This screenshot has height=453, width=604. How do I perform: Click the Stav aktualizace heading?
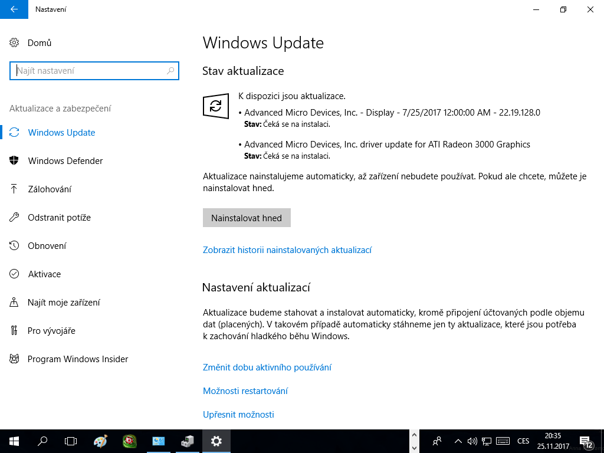click(243, 71)
